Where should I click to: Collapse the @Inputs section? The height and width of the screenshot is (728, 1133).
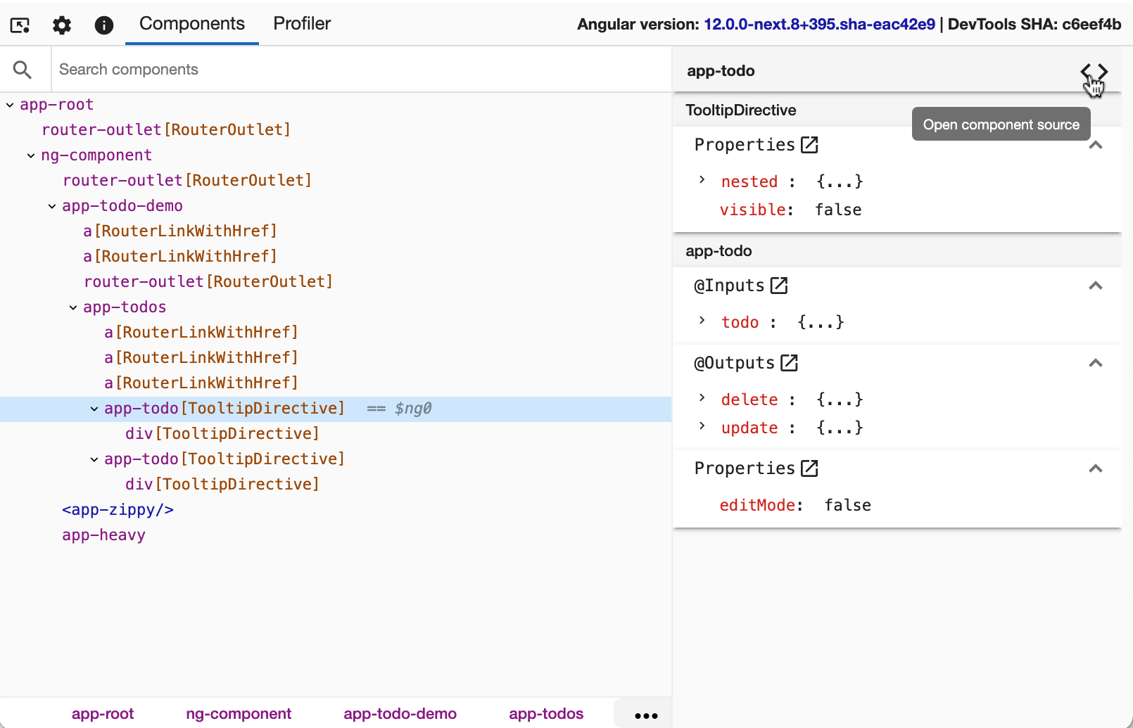point(1095,286)
